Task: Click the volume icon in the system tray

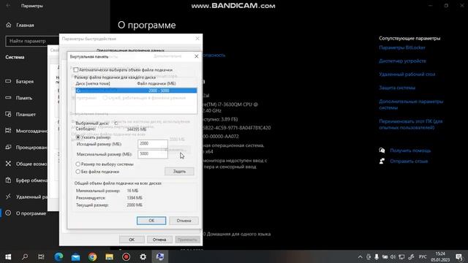Action: pos(393,256)
